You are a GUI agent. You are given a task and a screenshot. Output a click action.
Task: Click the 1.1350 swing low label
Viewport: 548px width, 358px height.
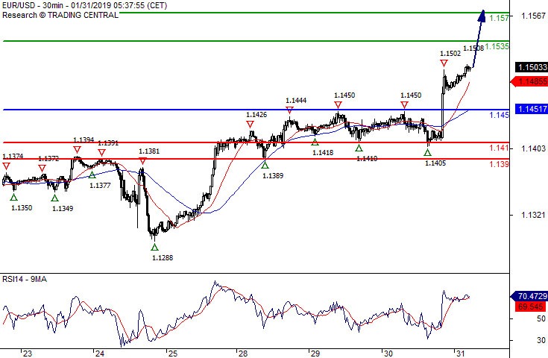pos(22,207)
